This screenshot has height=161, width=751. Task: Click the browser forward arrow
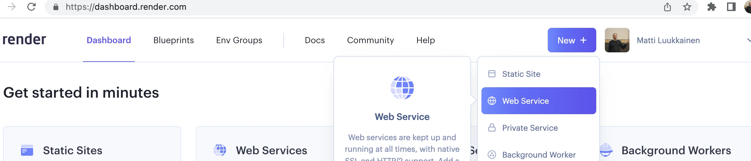coord(12,7)
